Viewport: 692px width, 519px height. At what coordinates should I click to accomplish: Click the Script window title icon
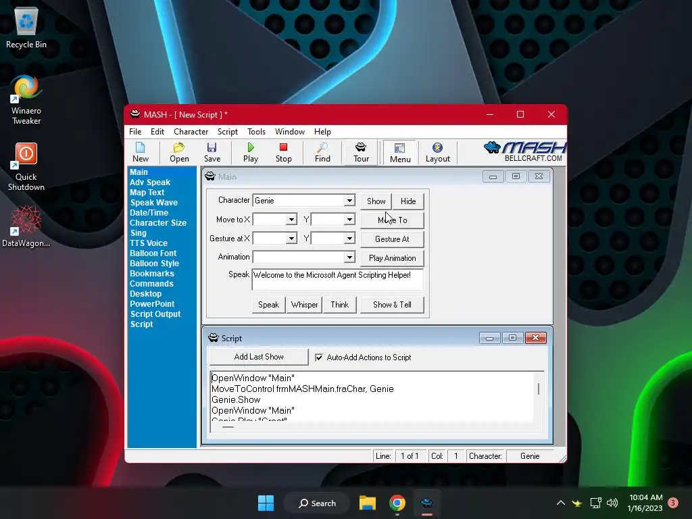tap(213, 338)
